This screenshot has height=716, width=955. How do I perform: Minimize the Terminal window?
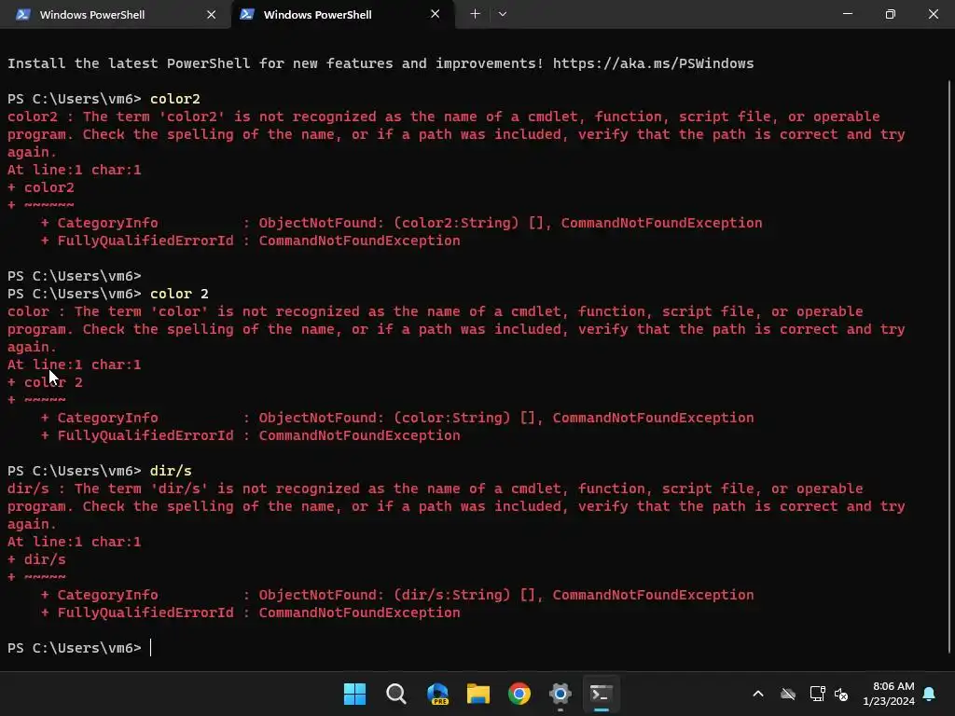(847, 14)
